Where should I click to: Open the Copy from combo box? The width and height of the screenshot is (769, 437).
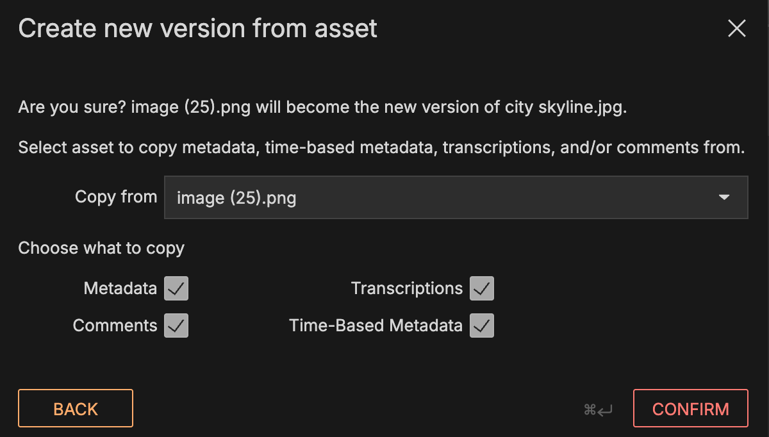pyautogui.click(x=455, y=197)
